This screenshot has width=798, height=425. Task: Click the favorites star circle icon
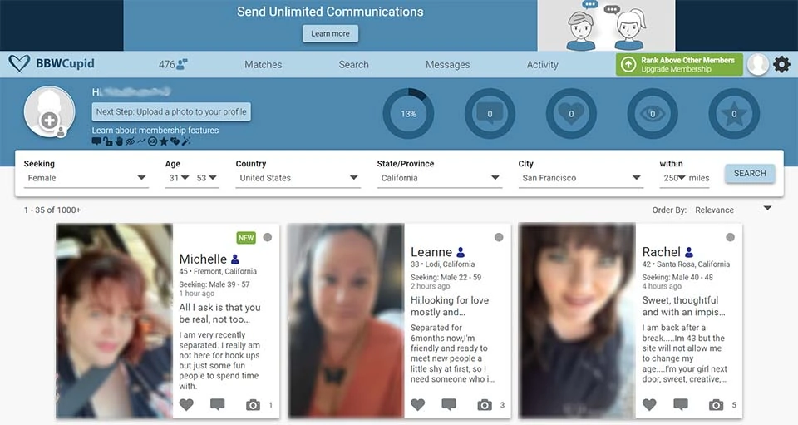[x=734, y=114]
